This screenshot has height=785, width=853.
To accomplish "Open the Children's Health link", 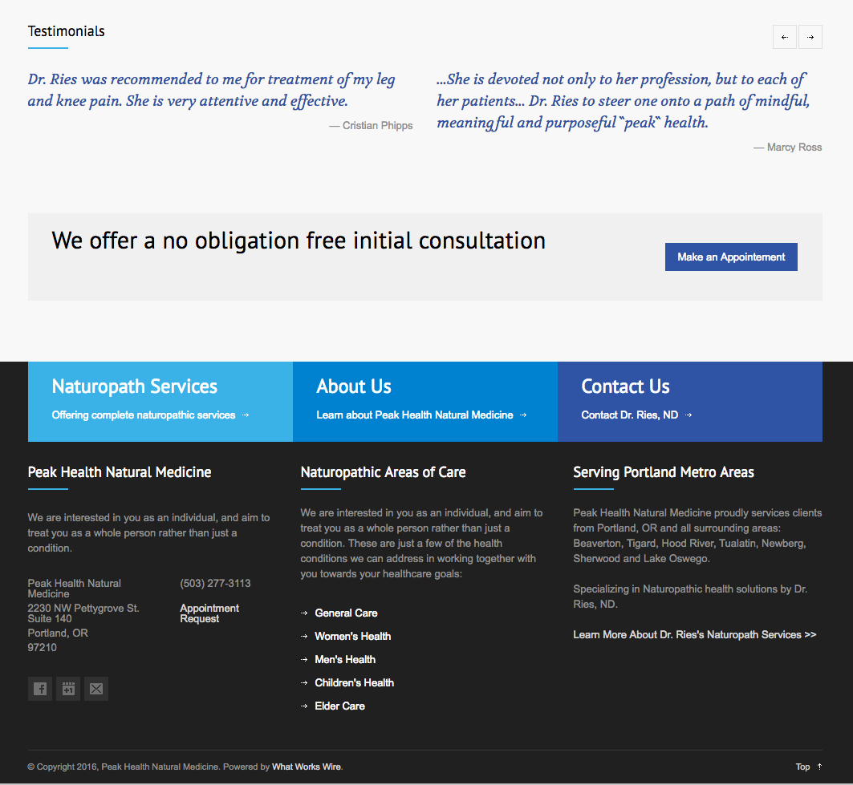I will (354, 683).
